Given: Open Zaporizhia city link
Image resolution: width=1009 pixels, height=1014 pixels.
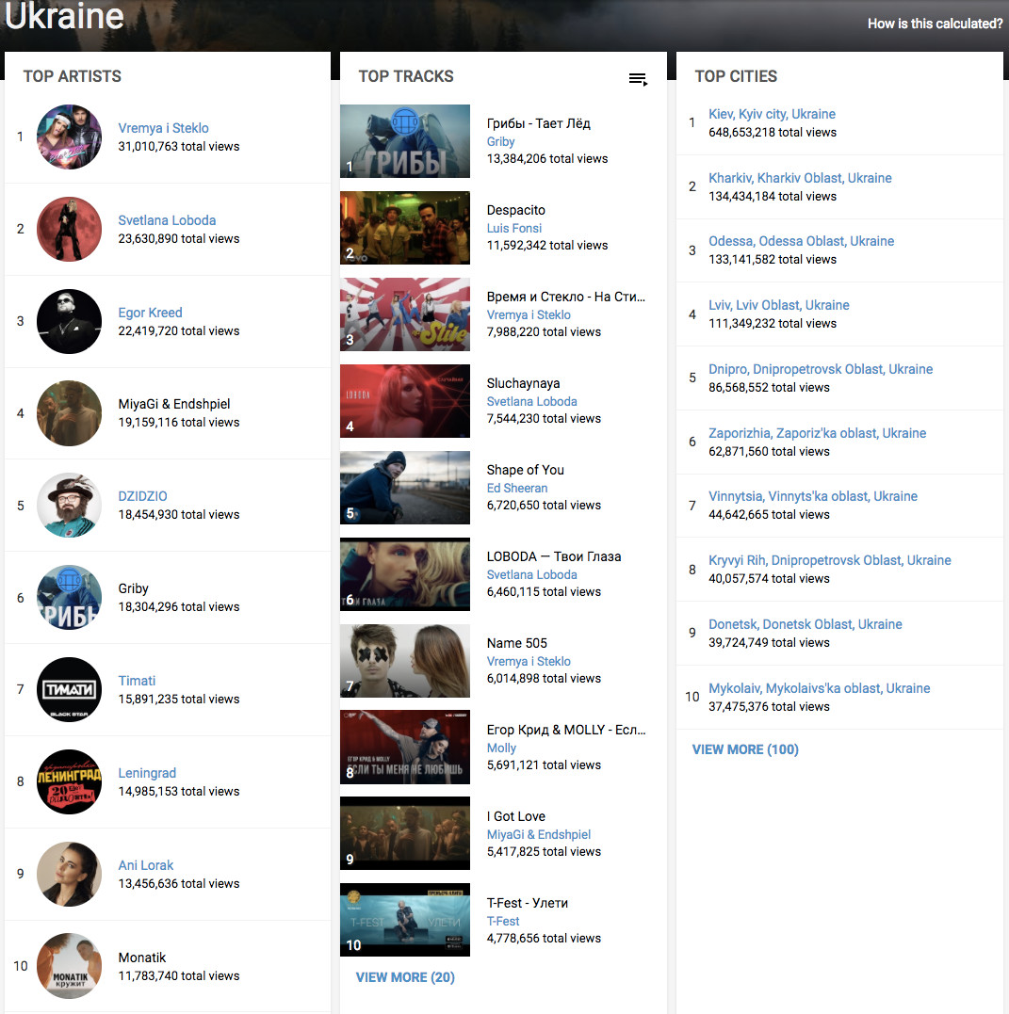Looking at the screenshot, I should click(817, 433).
